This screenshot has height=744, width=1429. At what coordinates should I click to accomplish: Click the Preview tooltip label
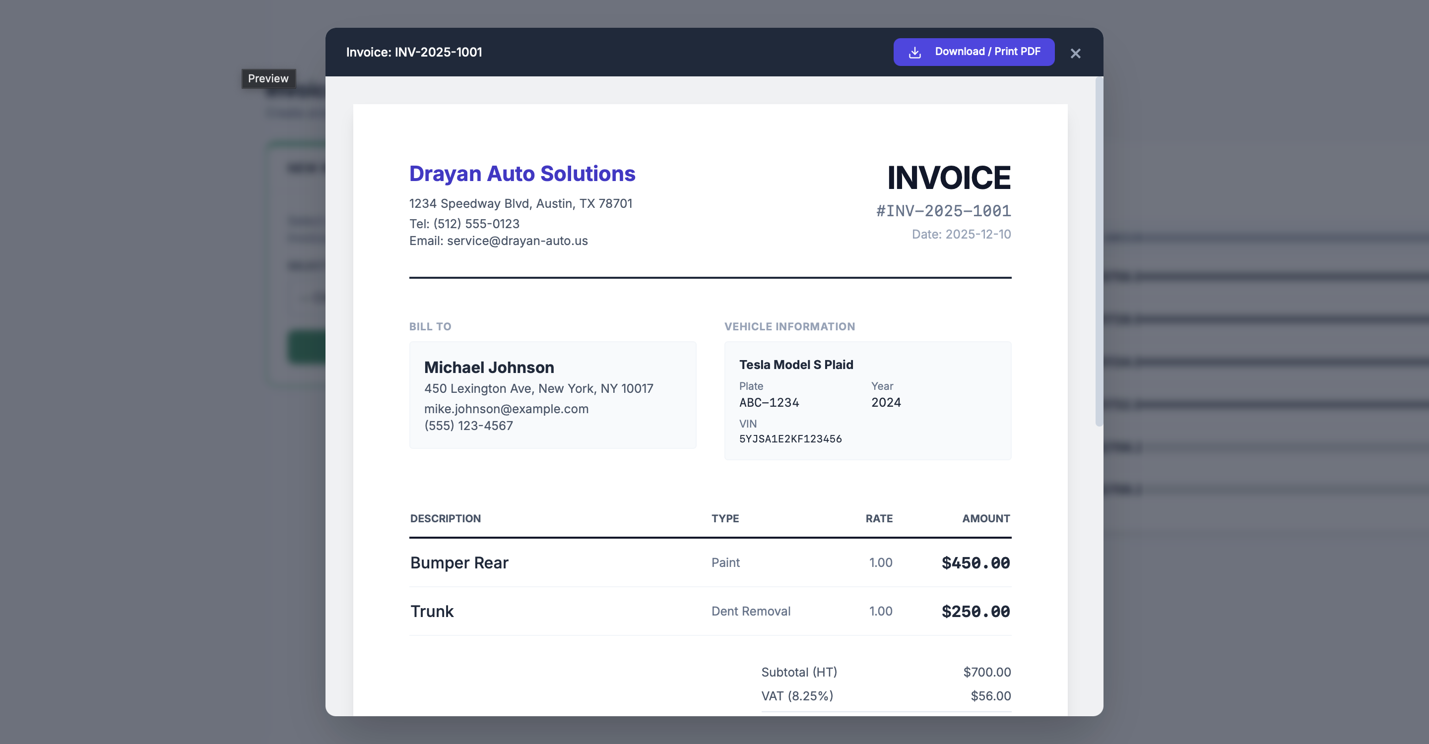point(268,79)
